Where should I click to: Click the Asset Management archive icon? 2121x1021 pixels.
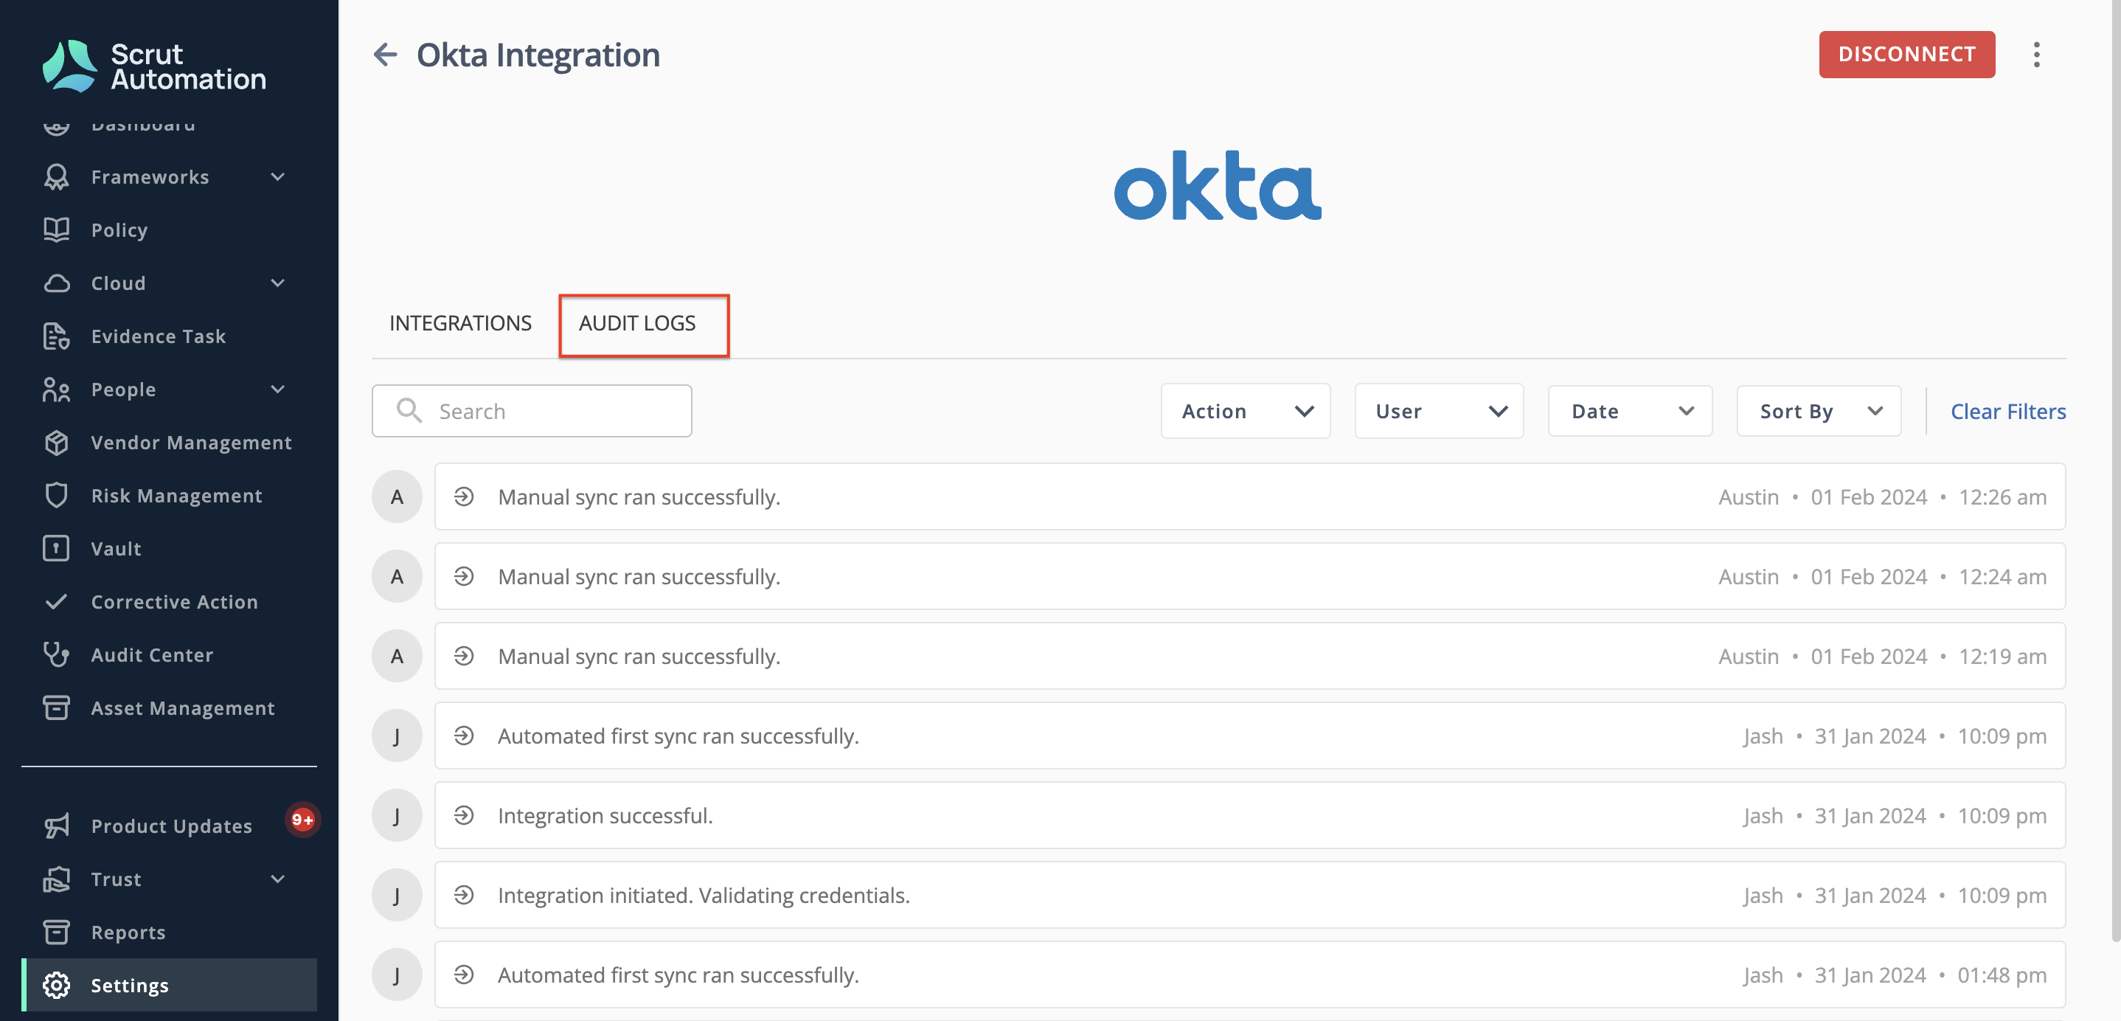point(56,708)
